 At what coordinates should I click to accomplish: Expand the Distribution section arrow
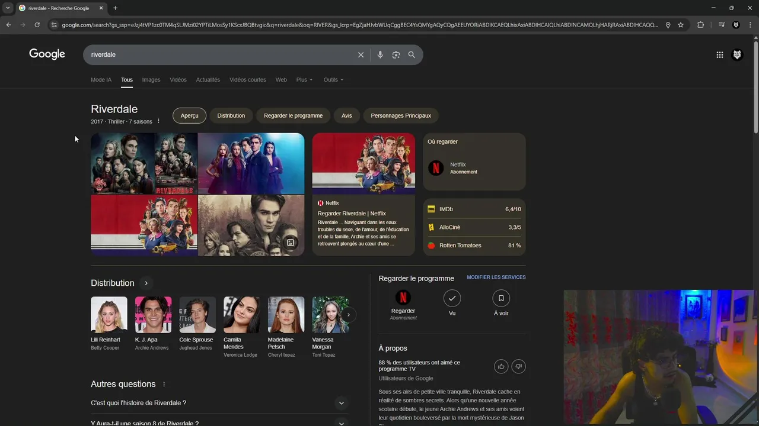(146, 283)
